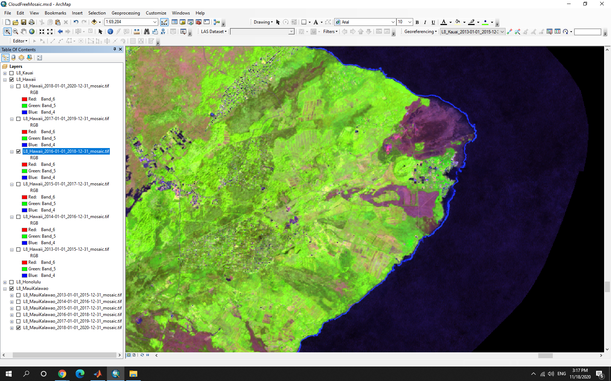Open the Bookmarks menu
The image size is (611, 381).
pyautogui.click(x=55, y=13)
